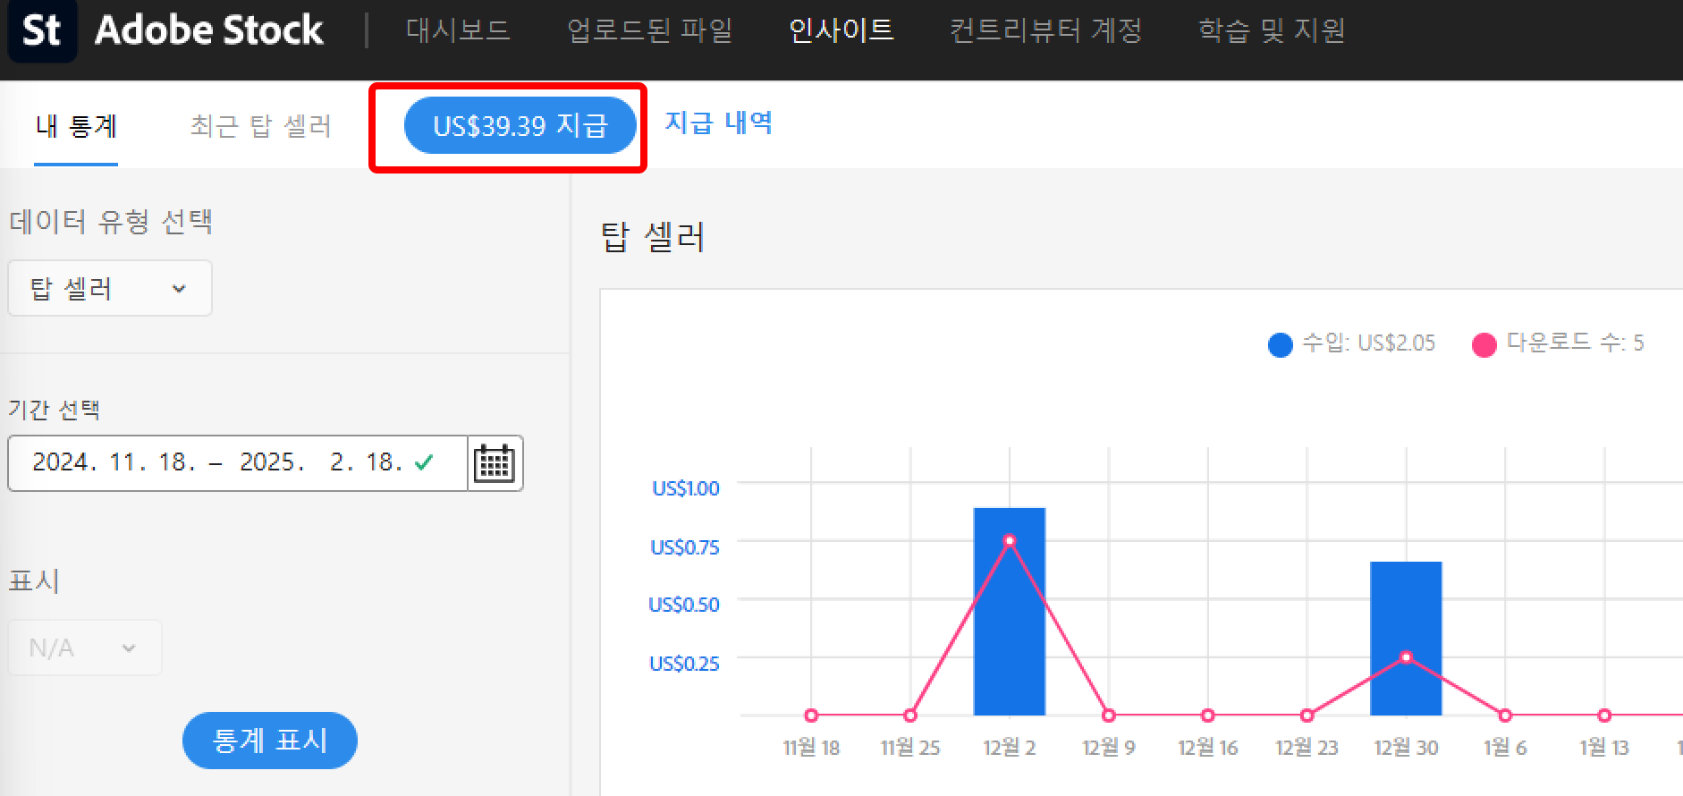Click the Adobe Stock brand text

208,30
